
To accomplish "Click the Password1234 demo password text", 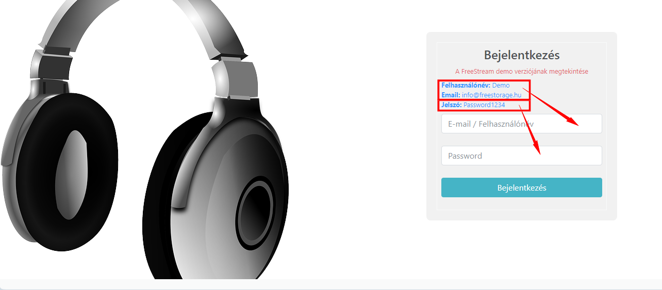I will (x=484, y=105).
